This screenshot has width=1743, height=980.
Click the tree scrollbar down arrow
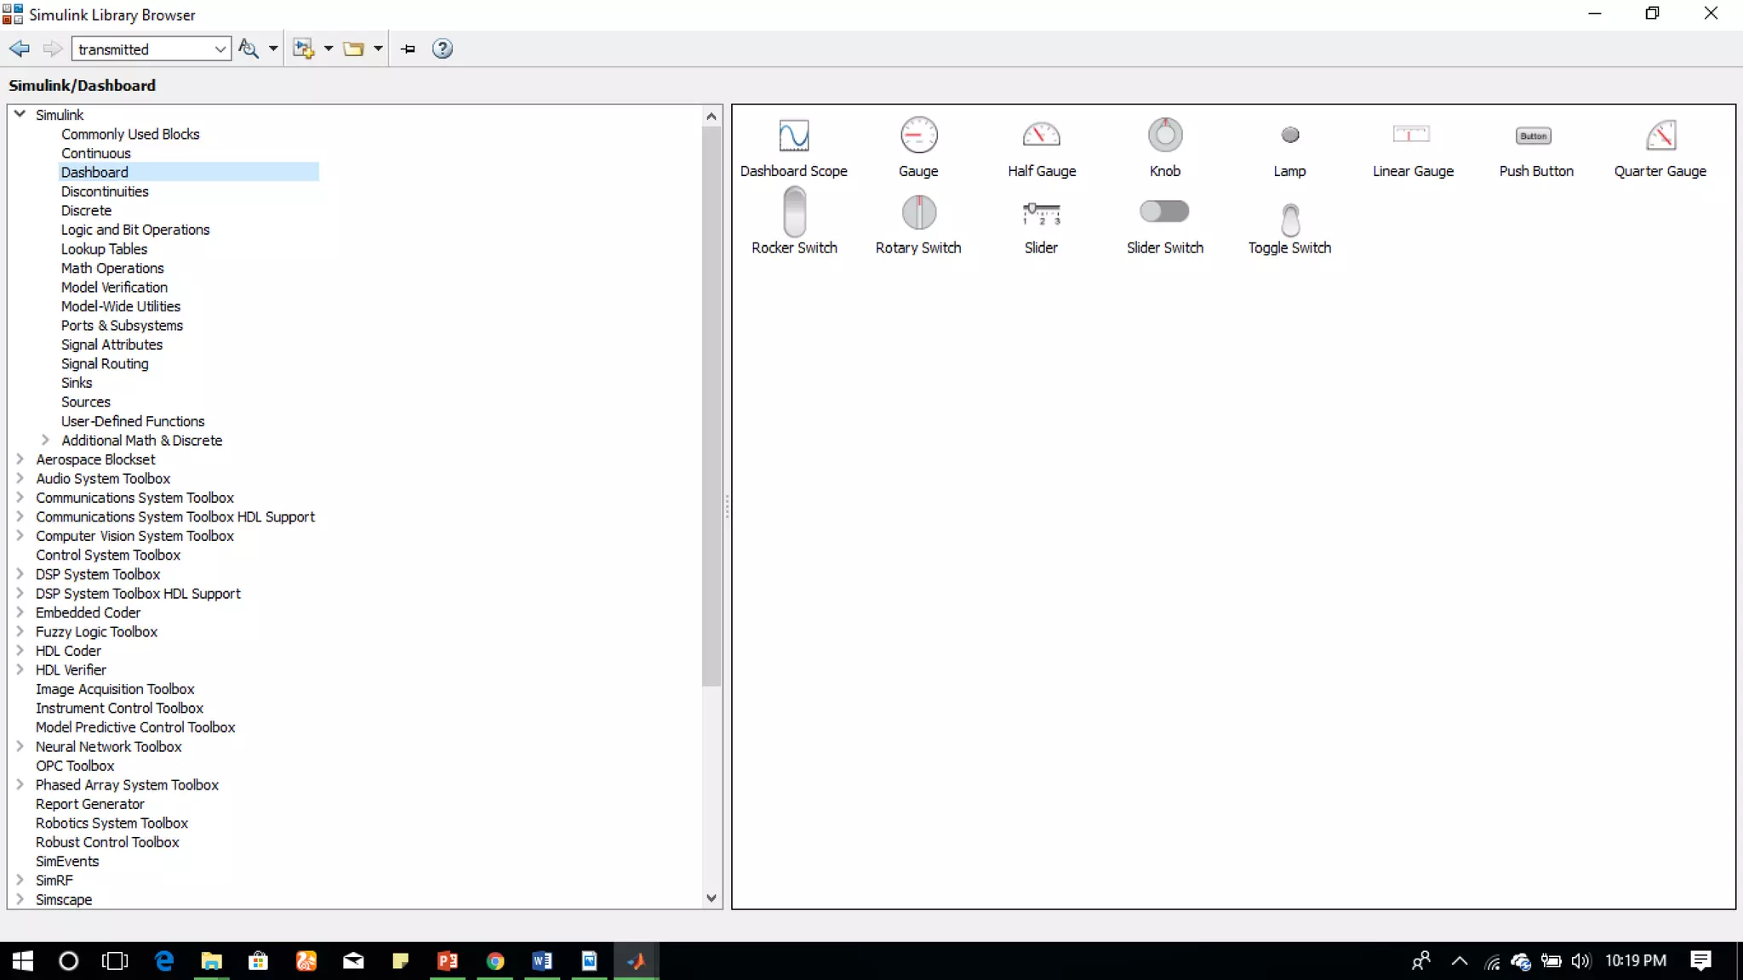(711, 898)
